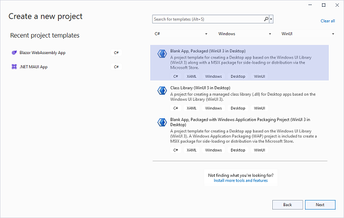Click XAML tag under Class Library template
The height and width of the screenshot is (218, 344).
(x=191, y=108)
